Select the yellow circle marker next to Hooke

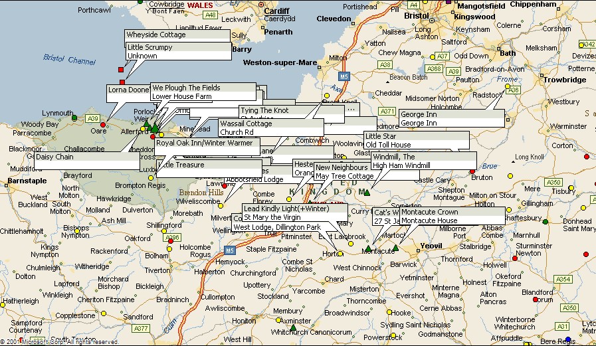click(389, 312)
